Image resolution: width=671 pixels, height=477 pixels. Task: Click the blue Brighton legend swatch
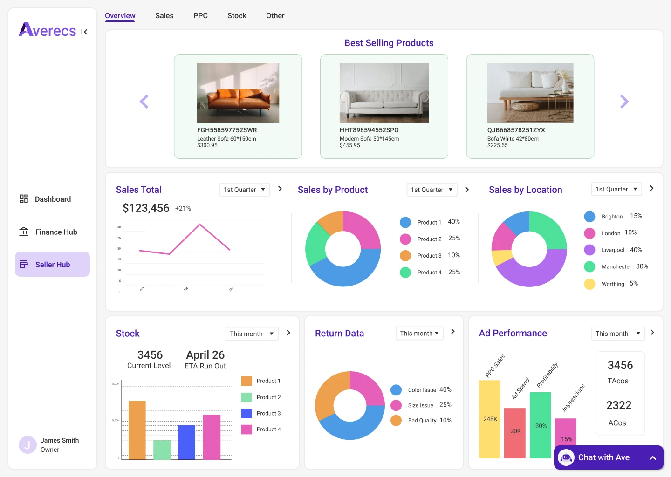pyautogui.click(x=589, y=217)
